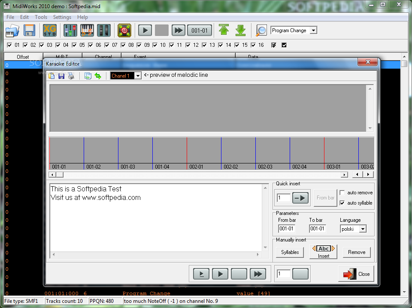Click the red target icon in main toolbar
The height and width of the screenshot is (308, 412).
(x=124, y=30)
